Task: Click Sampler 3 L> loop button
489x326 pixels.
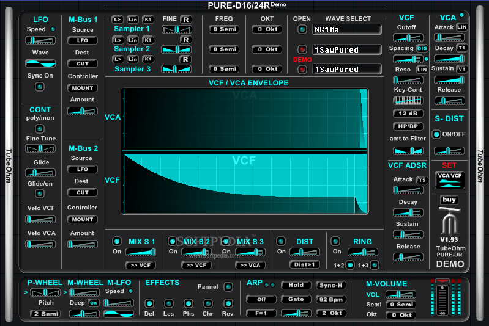Action: [x=118, y=59]
